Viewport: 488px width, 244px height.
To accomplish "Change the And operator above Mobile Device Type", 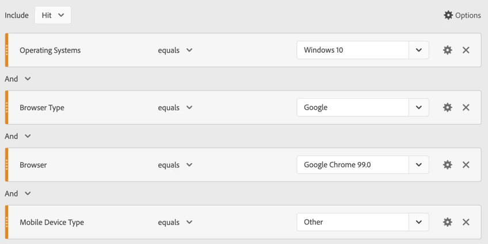I will click(18, 193).
